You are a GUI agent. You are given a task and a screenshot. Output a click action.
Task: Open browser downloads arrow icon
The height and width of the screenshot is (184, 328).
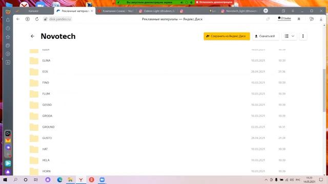pos(321,19)
